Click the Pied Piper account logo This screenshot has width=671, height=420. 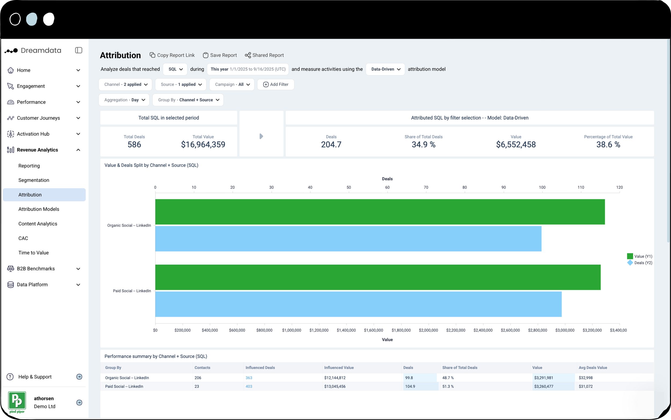click(17, 402)
